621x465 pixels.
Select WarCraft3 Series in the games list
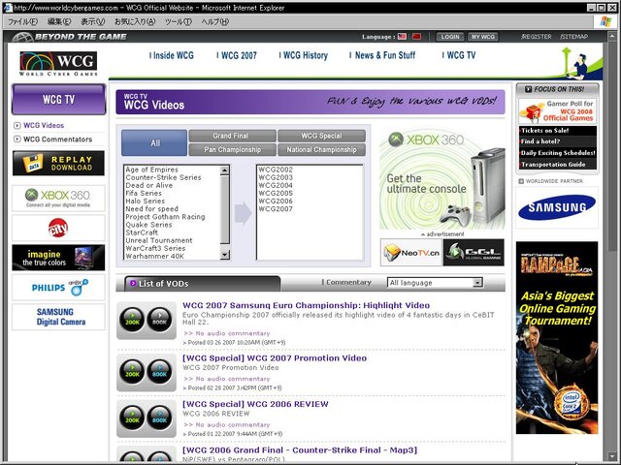tap(155, 248)
